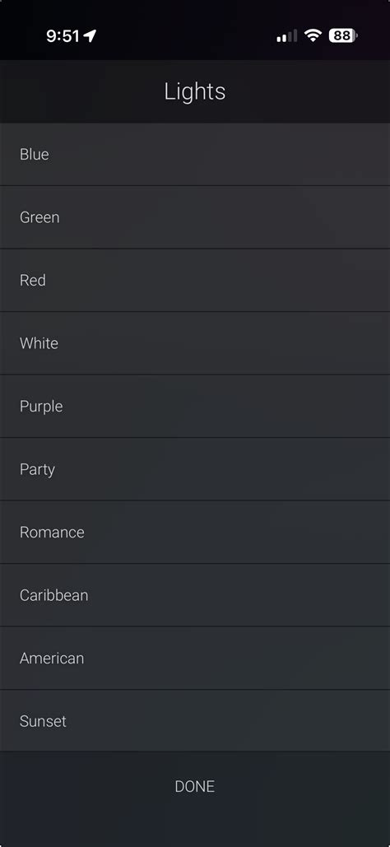Tap the Lights title header
Viewport: 390px width, 847px height.
(195, 91)
